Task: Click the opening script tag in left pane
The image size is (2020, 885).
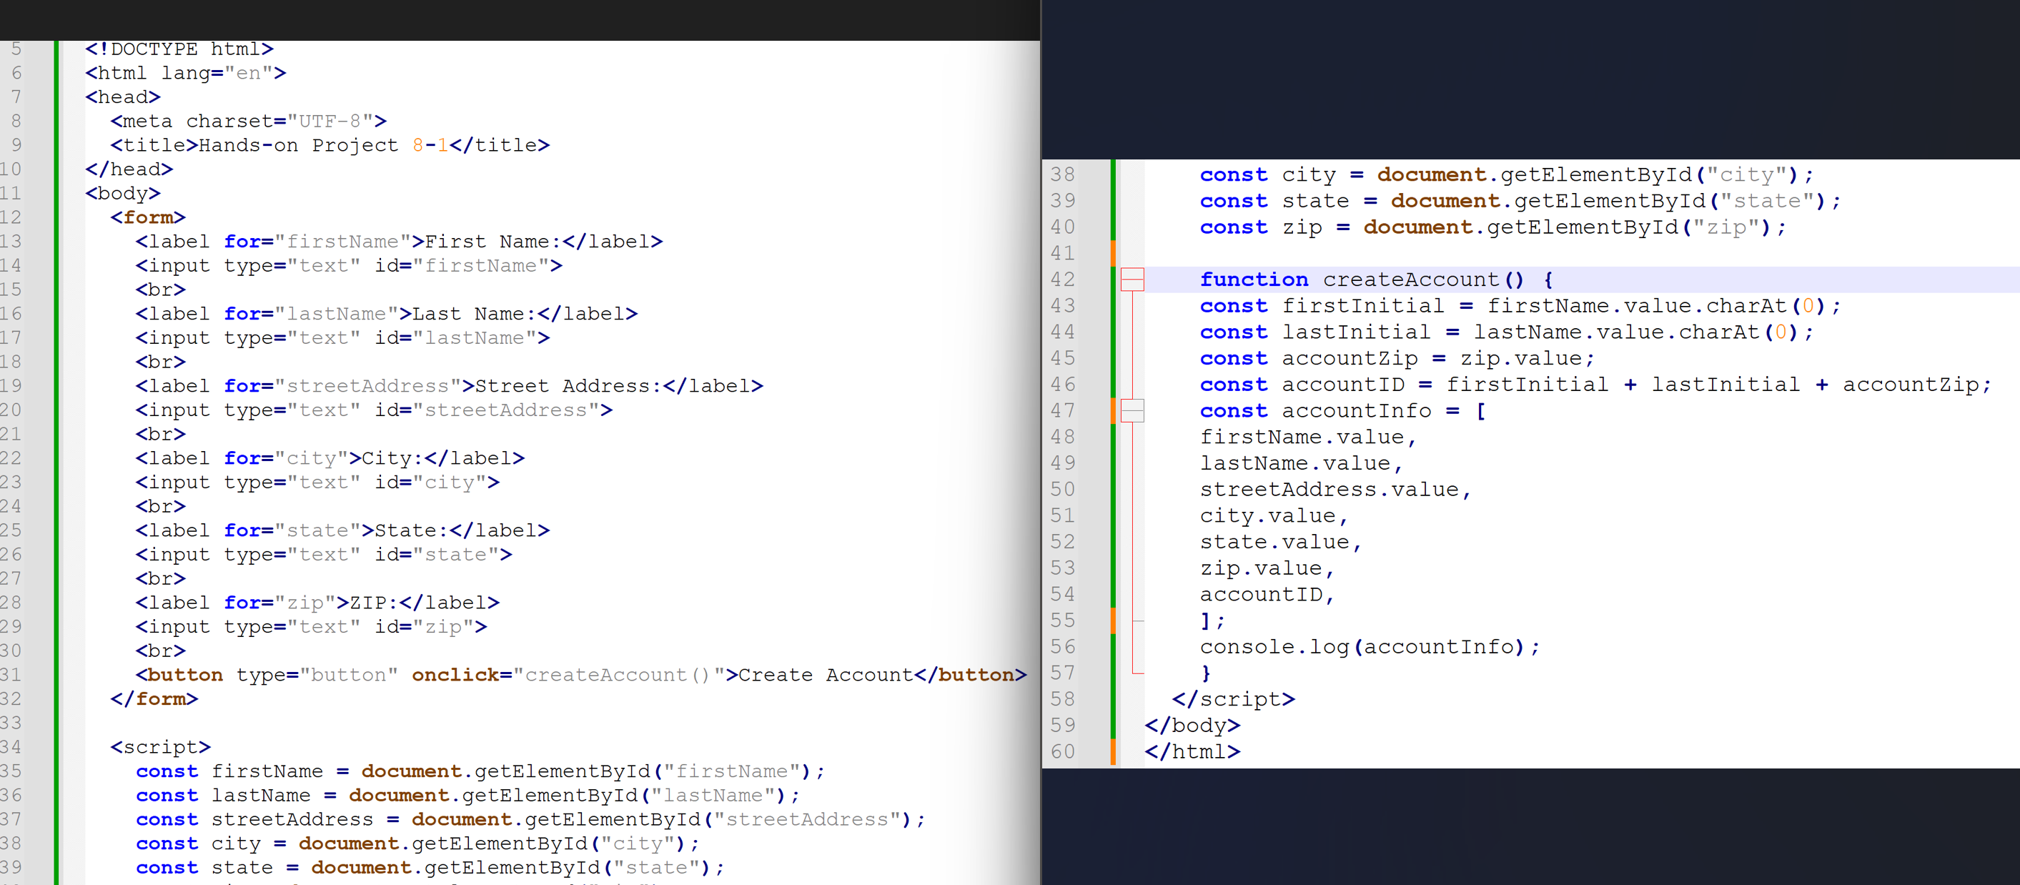Action: pyautogui.click(x=160, y=747)
